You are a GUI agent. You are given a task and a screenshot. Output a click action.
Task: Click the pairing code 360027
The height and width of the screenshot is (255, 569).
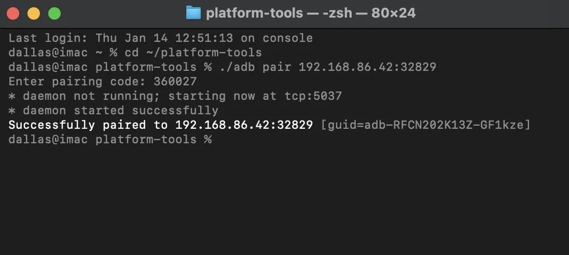tap(175, 81)
